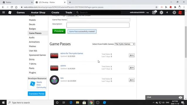Open a new browser tab
The height and width of the screenshot is (105, 187).
point(70,2)
